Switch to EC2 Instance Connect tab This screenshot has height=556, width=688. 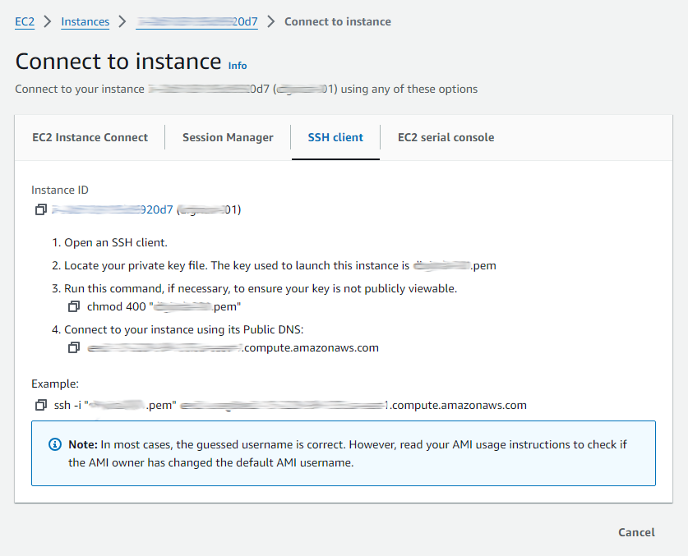90,137
